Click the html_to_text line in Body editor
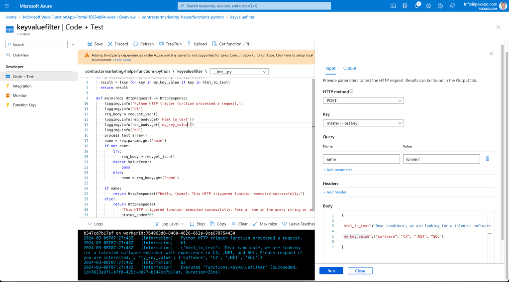 [x=416, y=226]
